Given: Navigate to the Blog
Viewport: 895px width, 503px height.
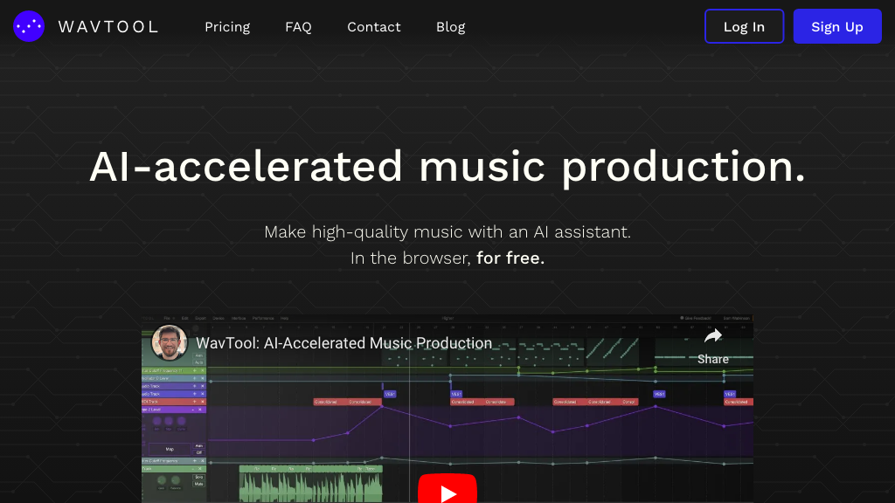Looking at the screenshot, I should pyautogui.click(x=450, y=27).
